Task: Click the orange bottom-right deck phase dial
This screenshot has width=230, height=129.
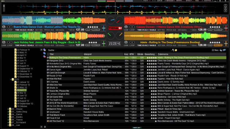Action: pyautogui.click(x=119, y=36)
